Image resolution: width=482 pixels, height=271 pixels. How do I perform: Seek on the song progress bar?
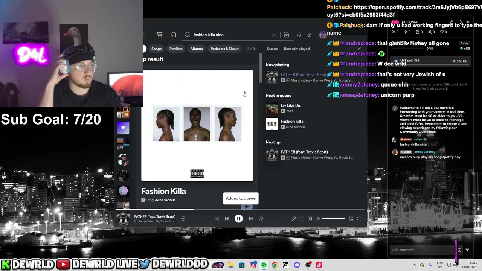tap(241, 209)
